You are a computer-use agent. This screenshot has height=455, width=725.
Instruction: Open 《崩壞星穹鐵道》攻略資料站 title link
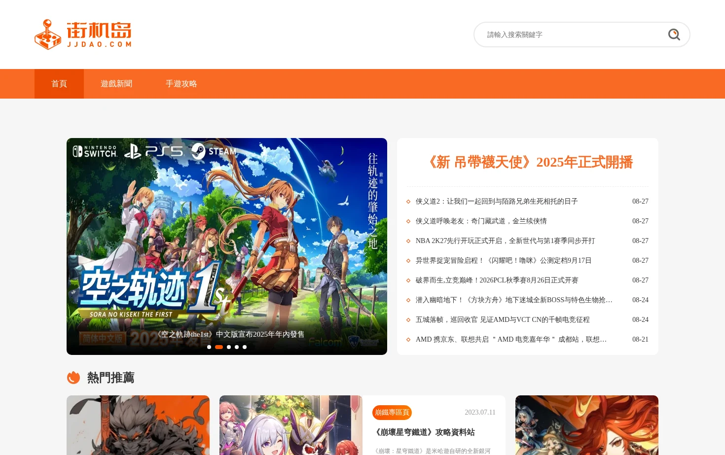pos(424,432)
